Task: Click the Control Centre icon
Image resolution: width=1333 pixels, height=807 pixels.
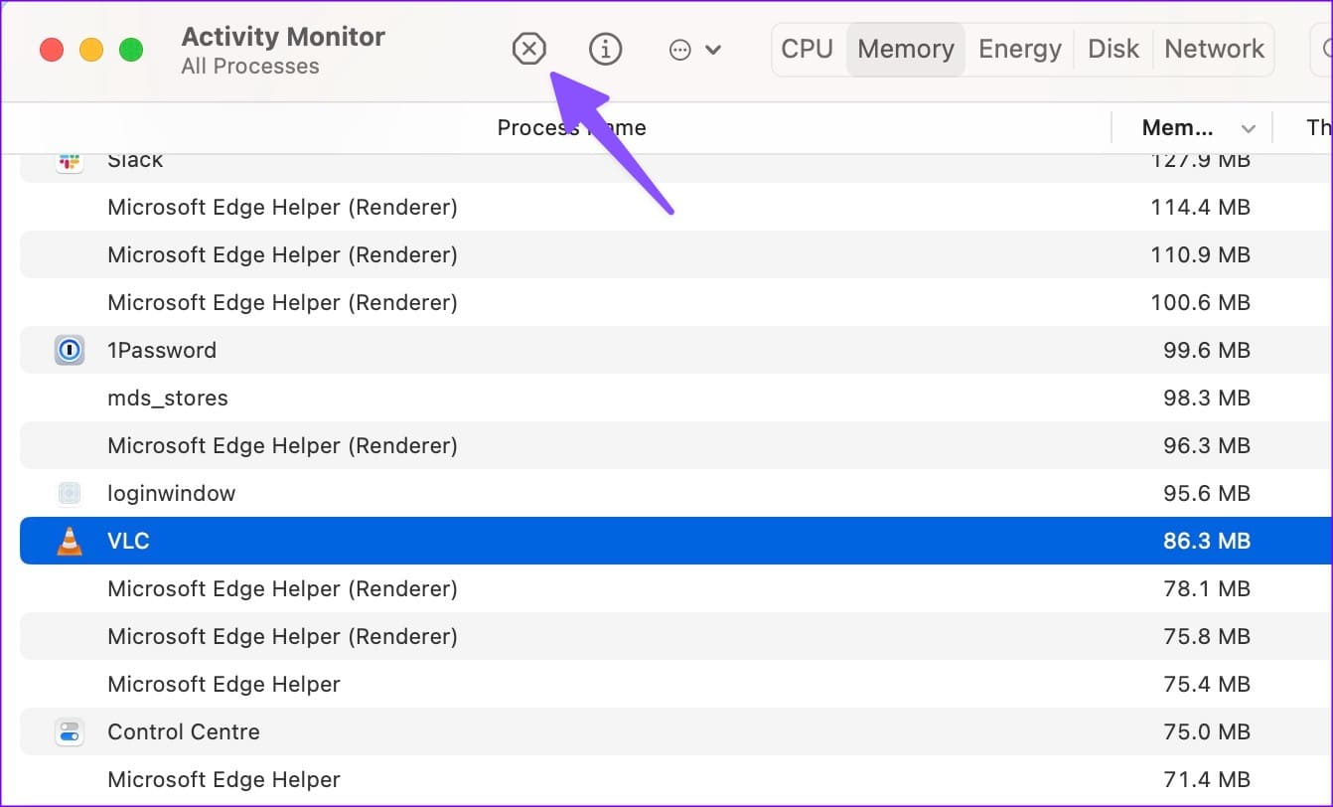Action: (69, 732)
